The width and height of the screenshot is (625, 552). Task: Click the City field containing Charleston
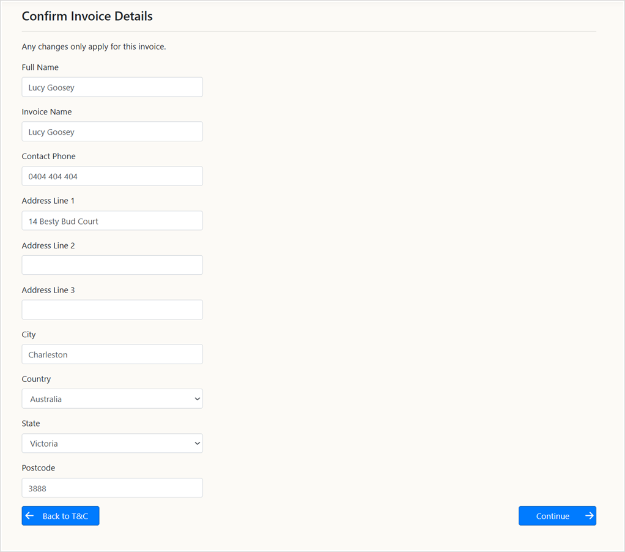pyautogui.click(x=112, y=354)
